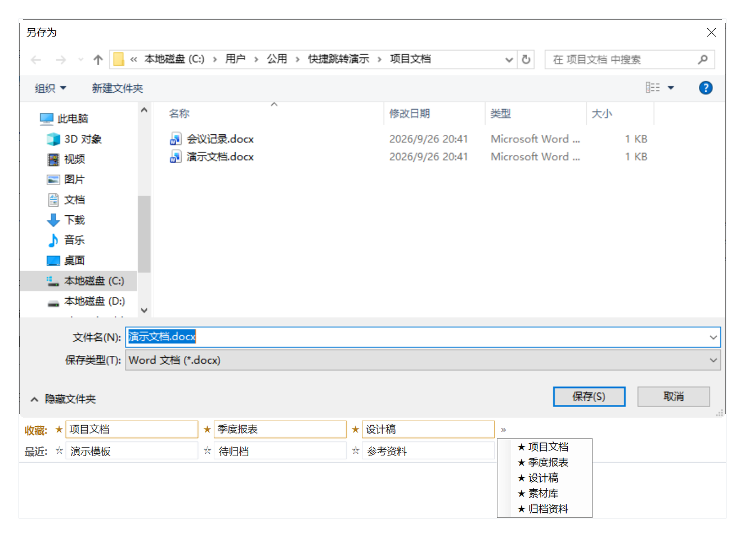Star the 参考资料 recent entry
Screen dimensions: 745x537
tap(355, 450)
